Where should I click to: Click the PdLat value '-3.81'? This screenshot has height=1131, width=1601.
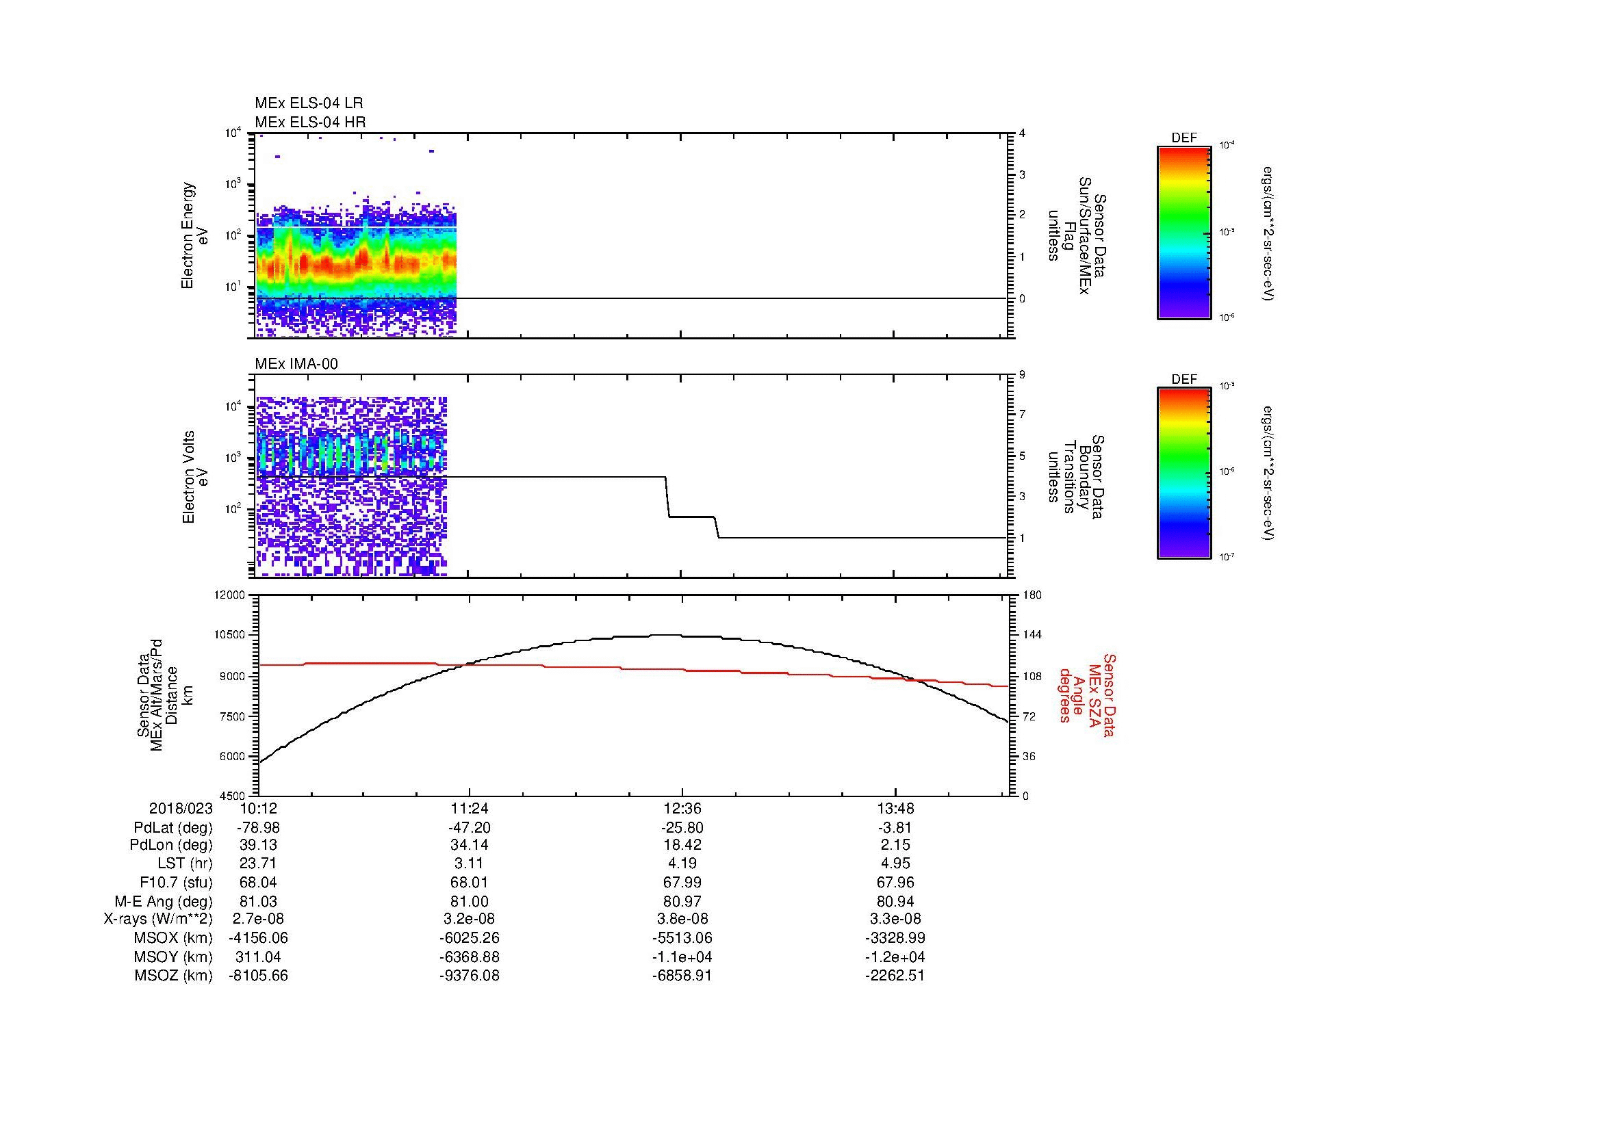894,828
